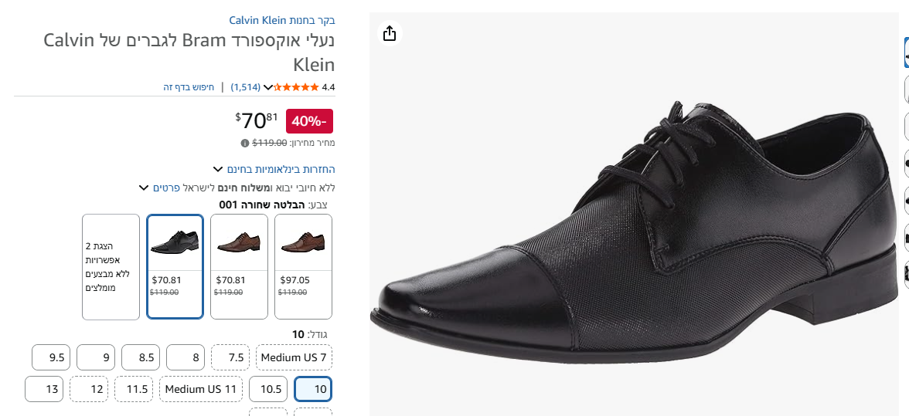This screenshot has width=909, height=416.
Task: Choose the Medium US 7 size
Action: click(294, 357)
